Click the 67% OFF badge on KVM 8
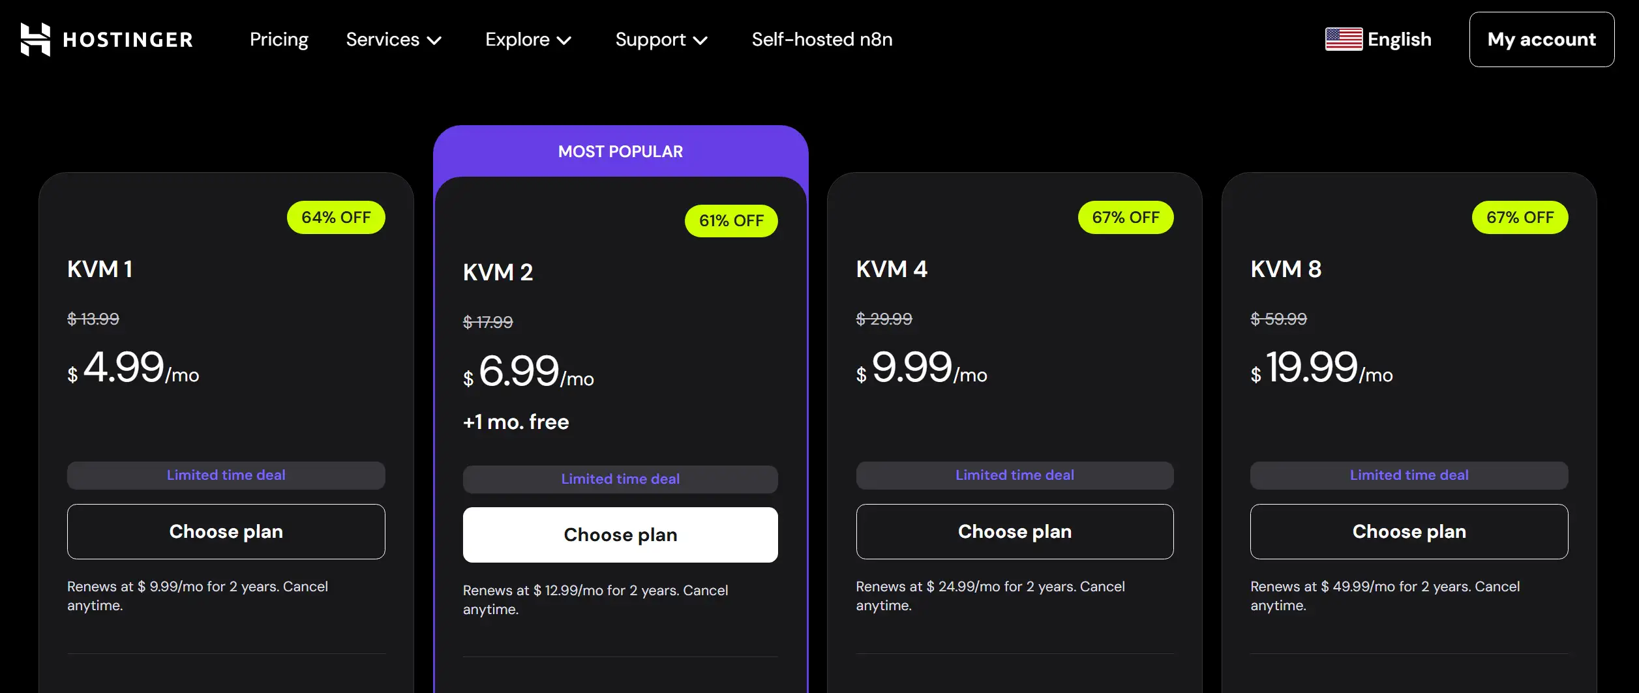This screenshot has height=693, width=1639. pos(1520,218)
